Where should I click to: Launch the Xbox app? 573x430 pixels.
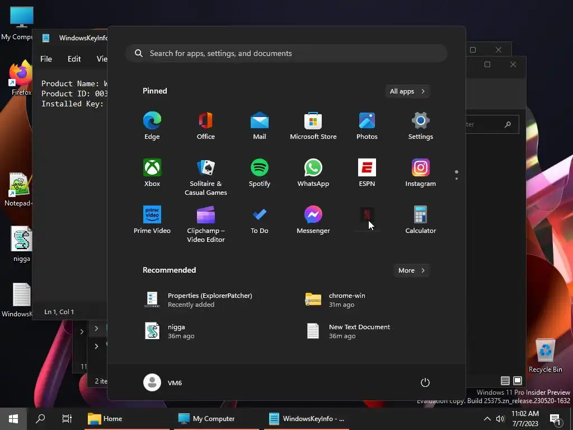(x=152, y=172)
